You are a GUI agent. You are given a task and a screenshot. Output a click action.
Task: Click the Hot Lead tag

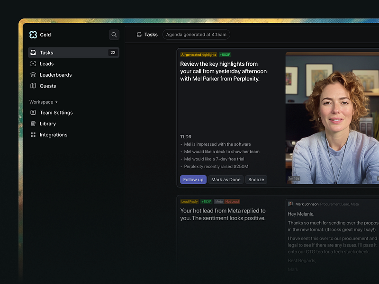(x=232, y=202)
